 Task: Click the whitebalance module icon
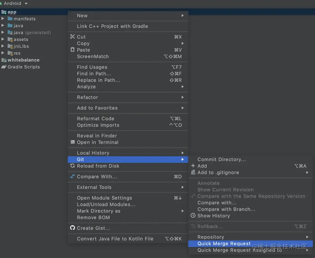pyautogui.click(x=4, y=60)
